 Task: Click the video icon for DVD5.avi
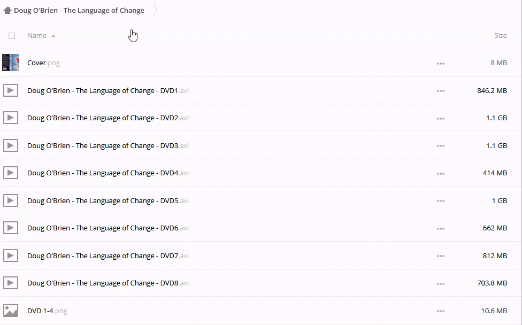tap(11, 200)
